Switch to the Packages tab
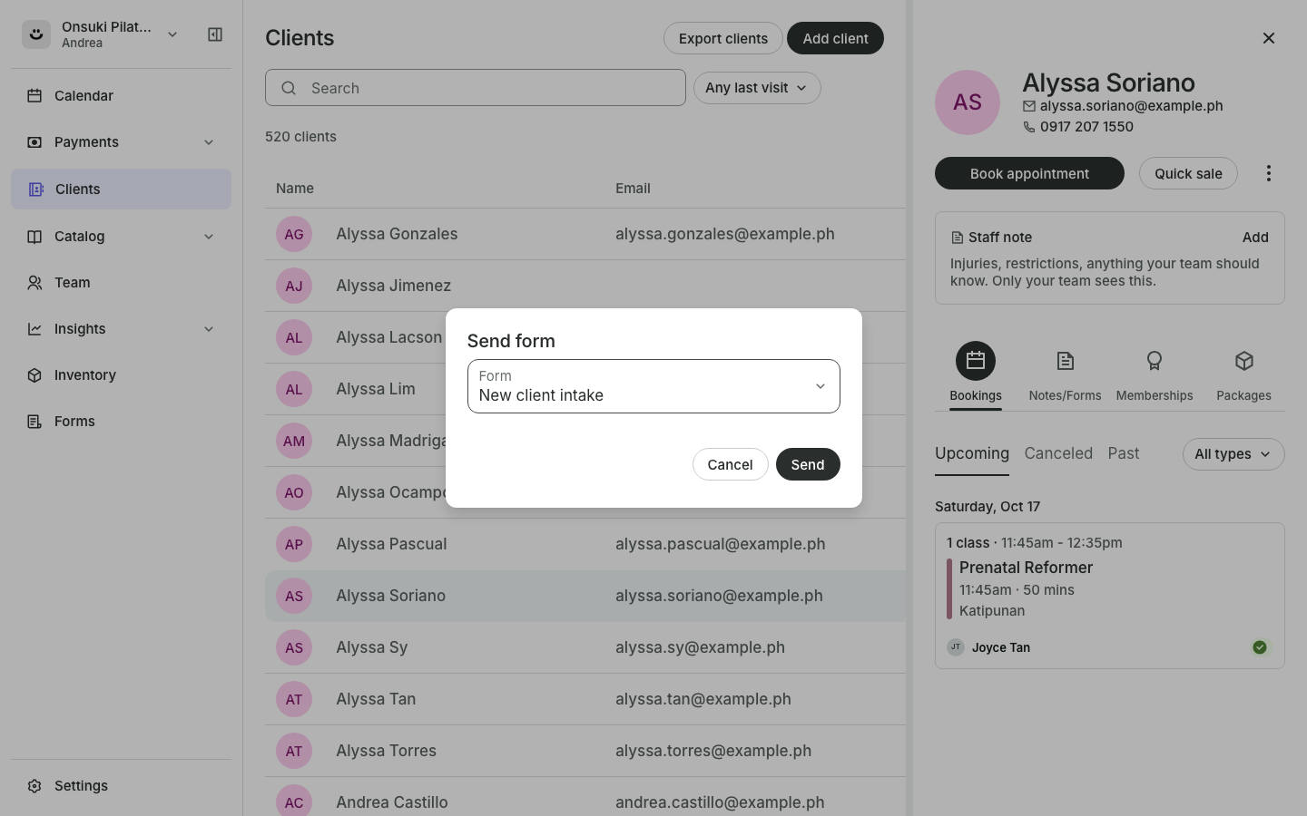The width and height of the screenshot is (1307, 816). (x=1243, y=374)
